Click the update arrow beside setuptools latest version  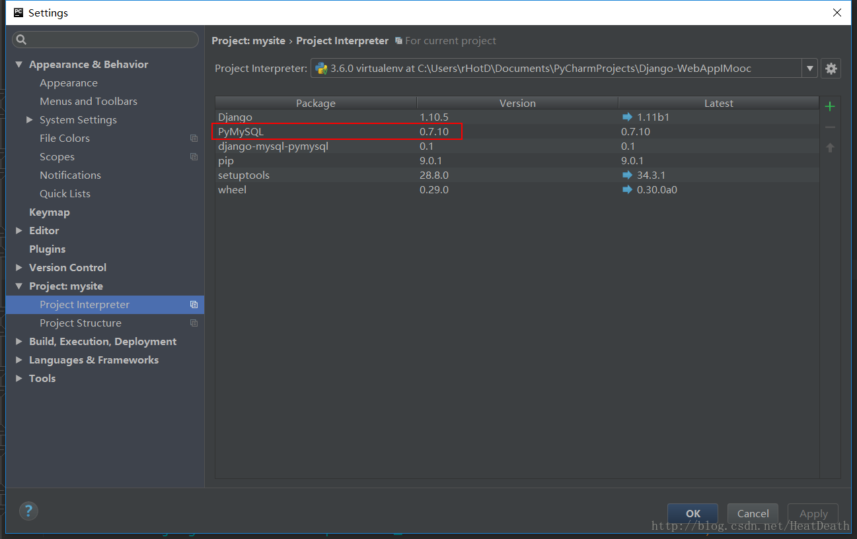[x=627, y=175]
